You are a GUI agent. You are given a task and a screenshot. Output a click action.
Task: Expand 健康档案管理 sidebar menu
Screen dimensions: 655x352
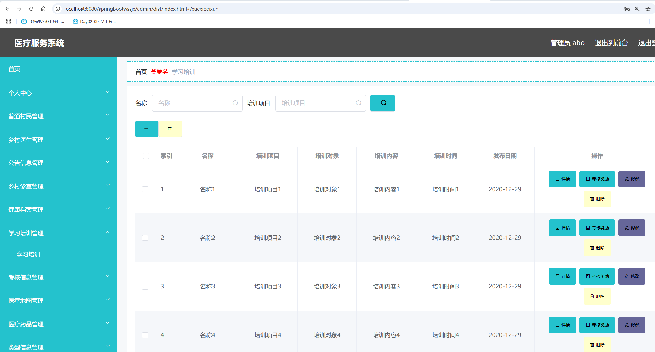(59, 209)
